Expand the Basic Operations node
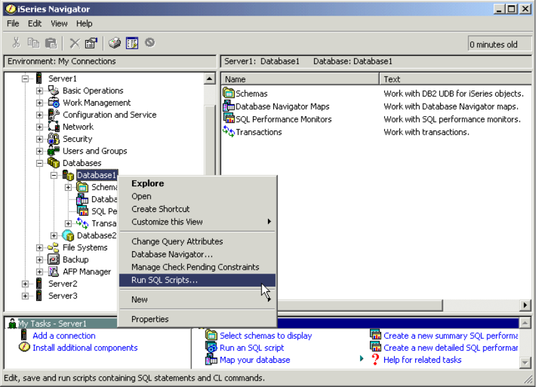Image resolution: width=536 pixels, height=387 pixels. [39, 91]
